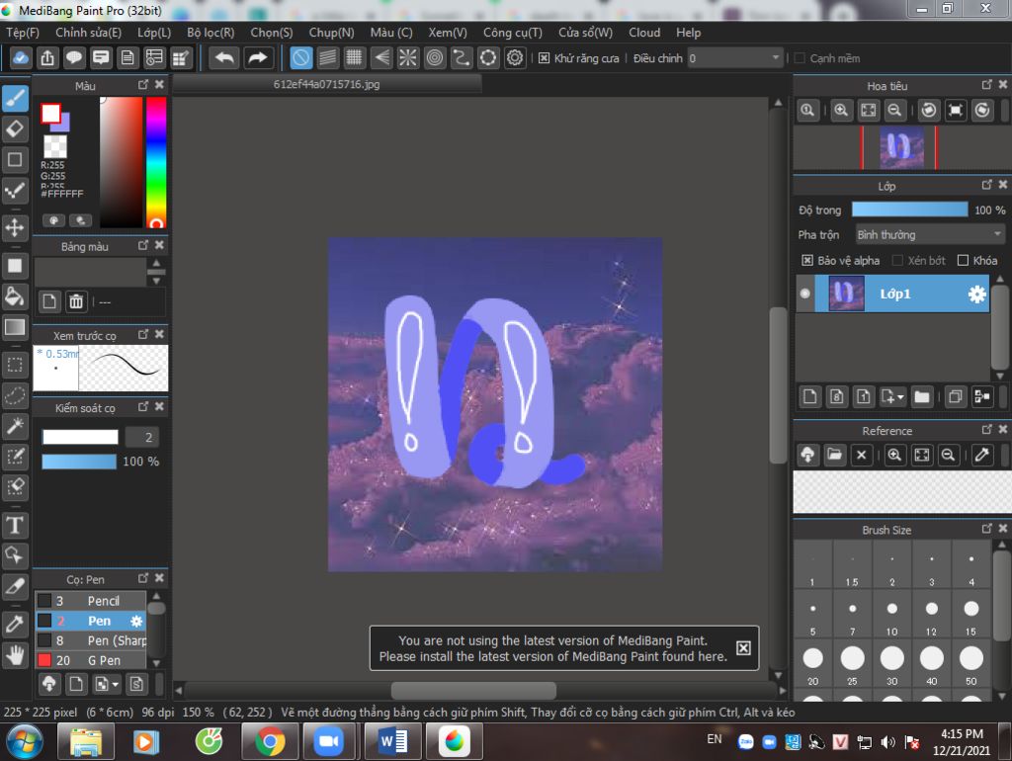1012x761 pixels.
Task: Select the Eyedropper tool in the left toolbar
Action: [x=15, y=624]
